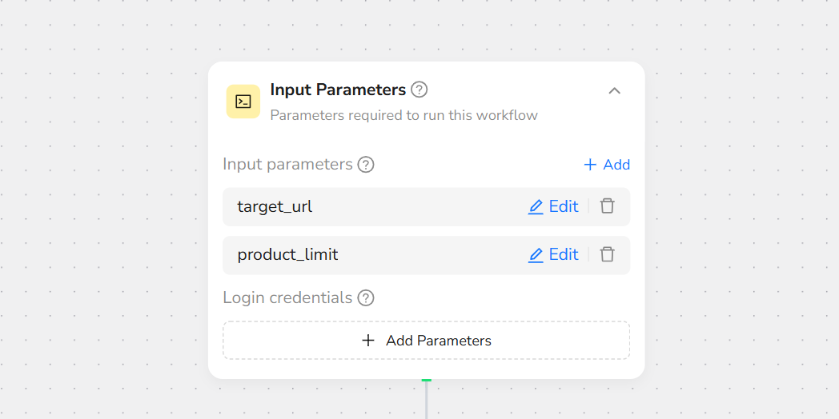Show help for Login credentials section

pos(365,297)
